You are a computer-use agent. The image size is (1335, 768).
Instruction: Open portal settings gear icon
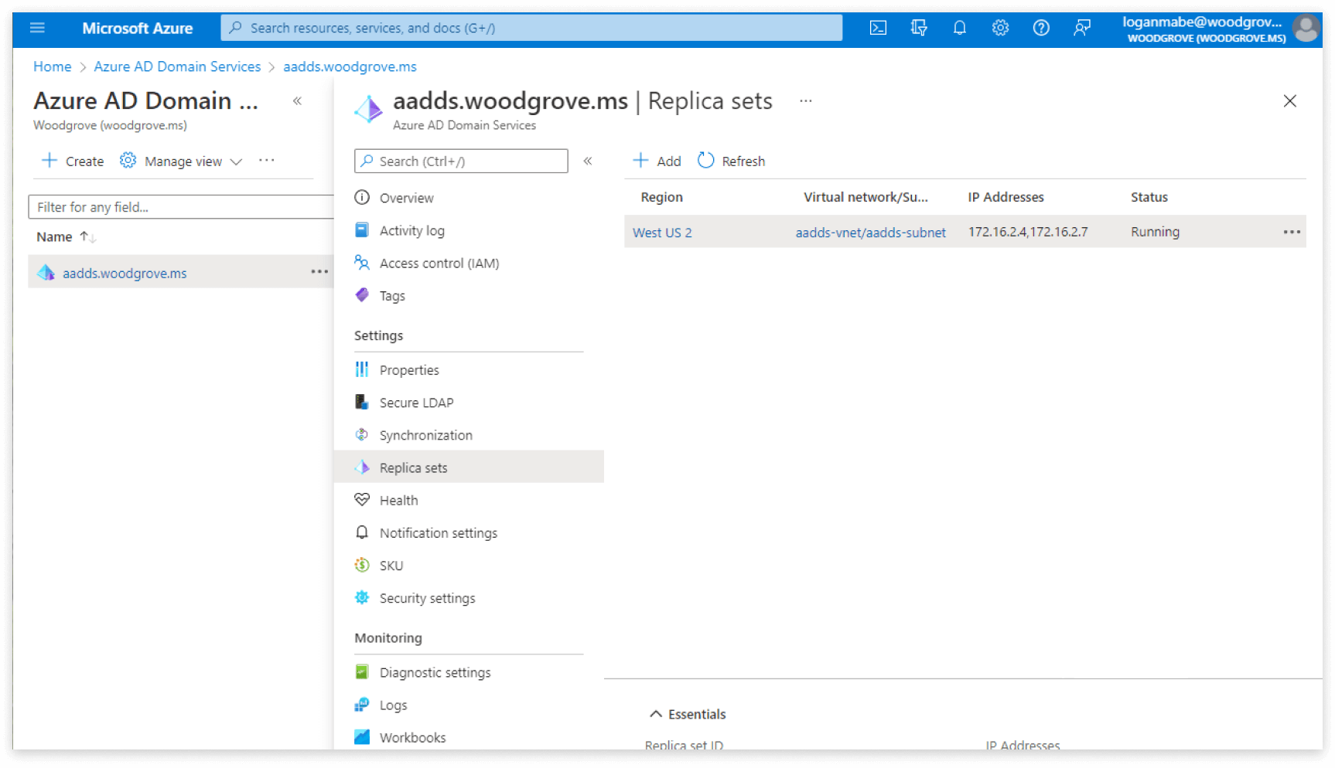coord(1000,28)
